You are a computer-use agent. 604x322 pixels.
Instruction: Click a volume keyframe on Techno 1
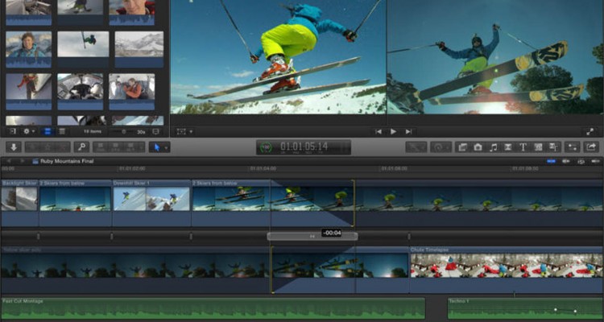556,309
